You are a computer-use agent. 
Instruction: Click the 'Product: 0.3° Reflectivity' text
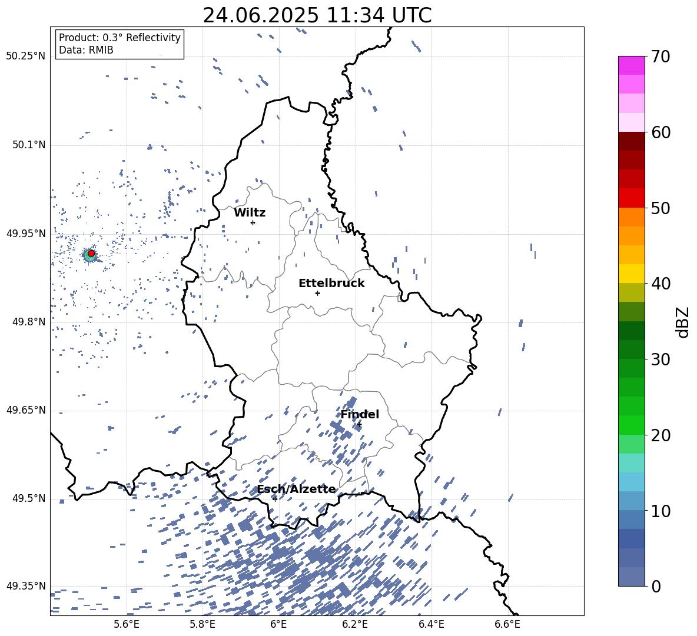[120, 37]
